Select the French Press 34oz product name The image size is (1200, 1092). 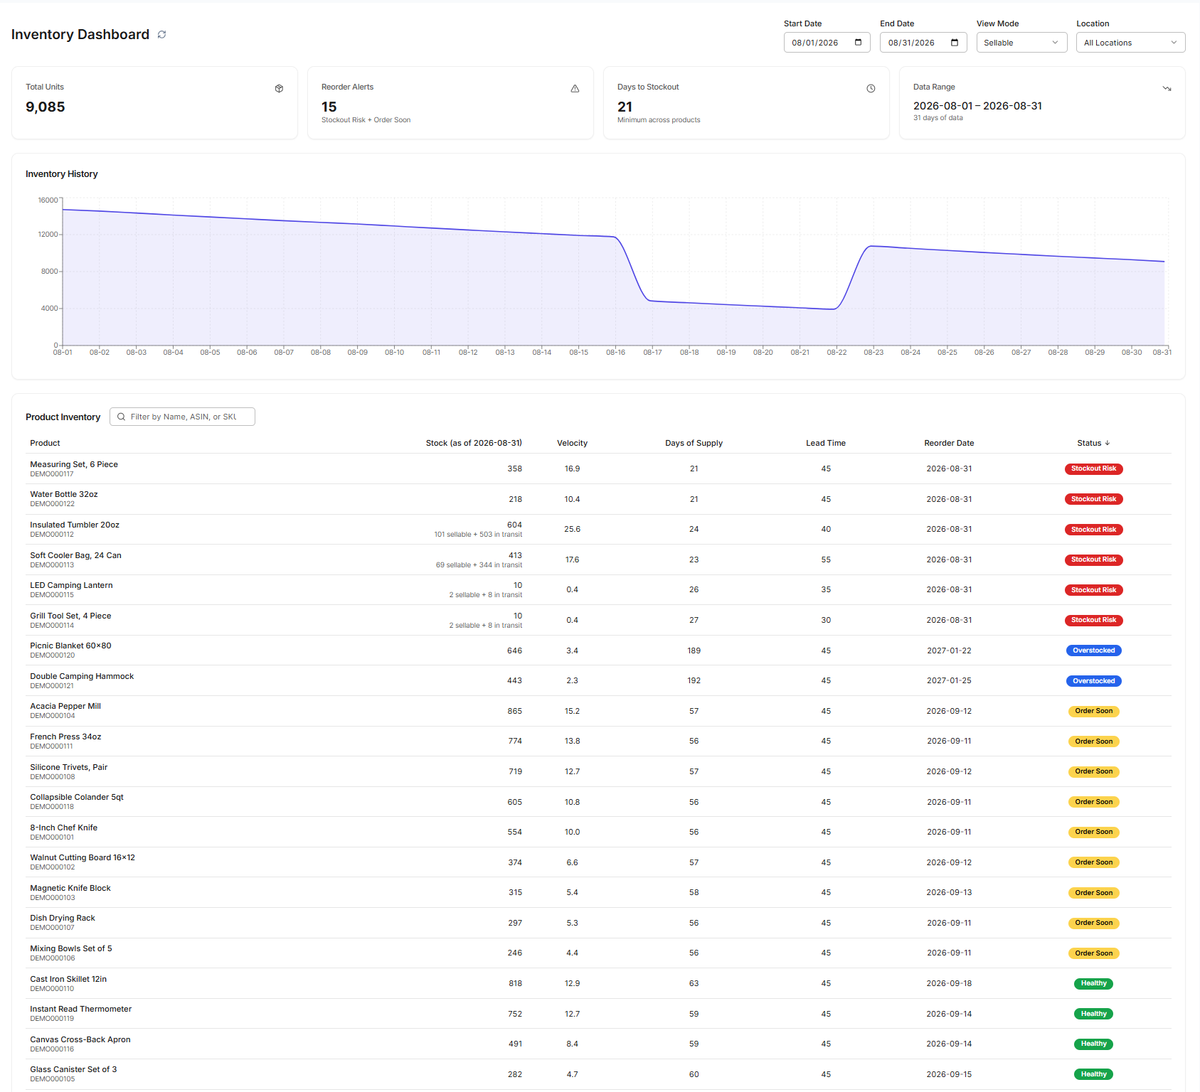pos(65,737)
